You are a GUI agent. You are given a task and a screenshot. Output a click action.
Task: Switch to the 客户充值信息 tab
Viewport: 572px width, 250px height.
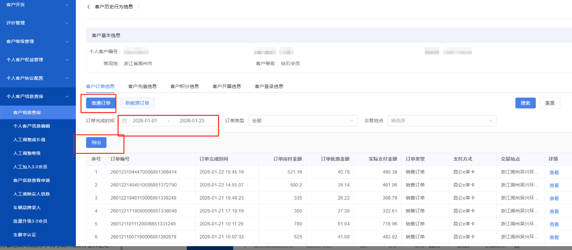pyautogui.click(x=142, y=86)
